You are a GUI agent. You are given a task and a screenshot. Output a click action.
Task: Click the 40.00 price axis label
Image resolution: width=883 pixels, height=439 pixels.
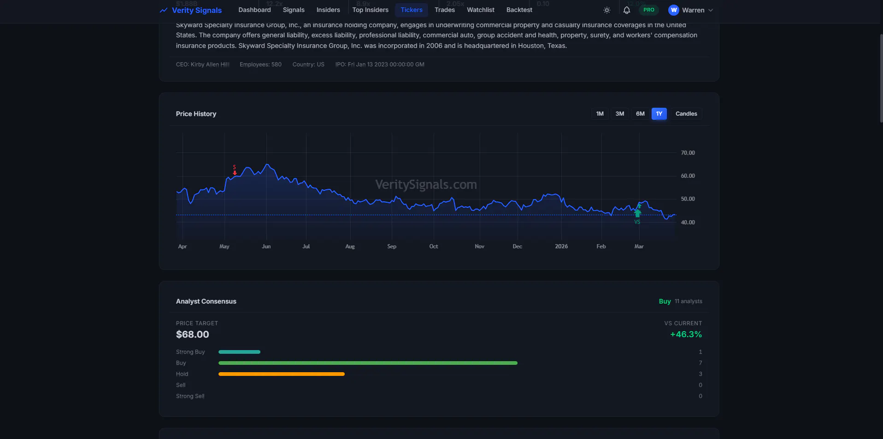(688, 222)
